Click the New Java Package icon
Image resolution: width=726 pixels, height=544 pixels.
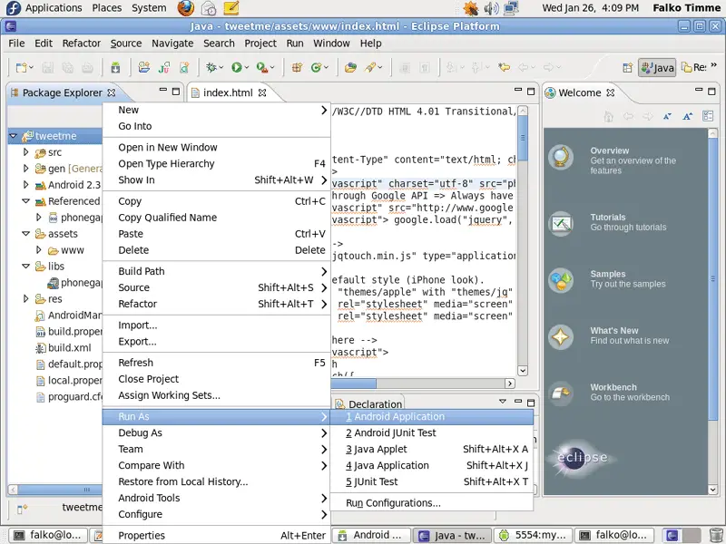(x=297, y=67)
